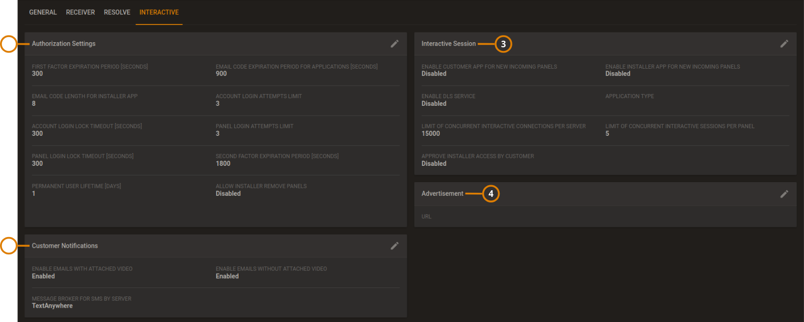Select First Factor Expiration Period value 300

(x=37, y=74)
